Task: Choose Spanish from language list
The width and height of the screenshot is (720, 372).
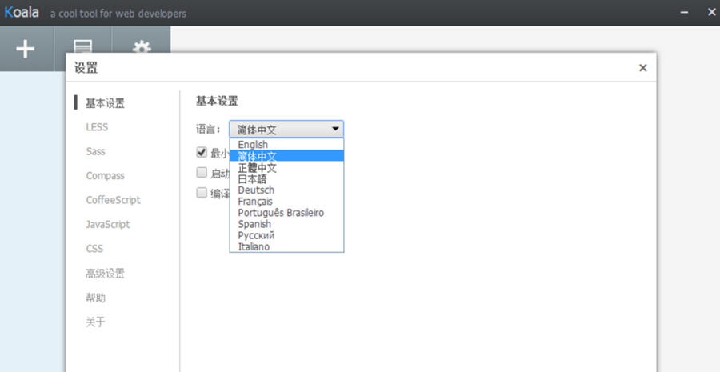Action: (286, 224)
